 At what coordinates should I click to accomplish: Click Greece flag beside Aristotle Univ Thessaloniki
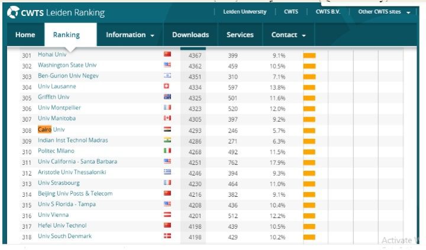pos(167,172)
